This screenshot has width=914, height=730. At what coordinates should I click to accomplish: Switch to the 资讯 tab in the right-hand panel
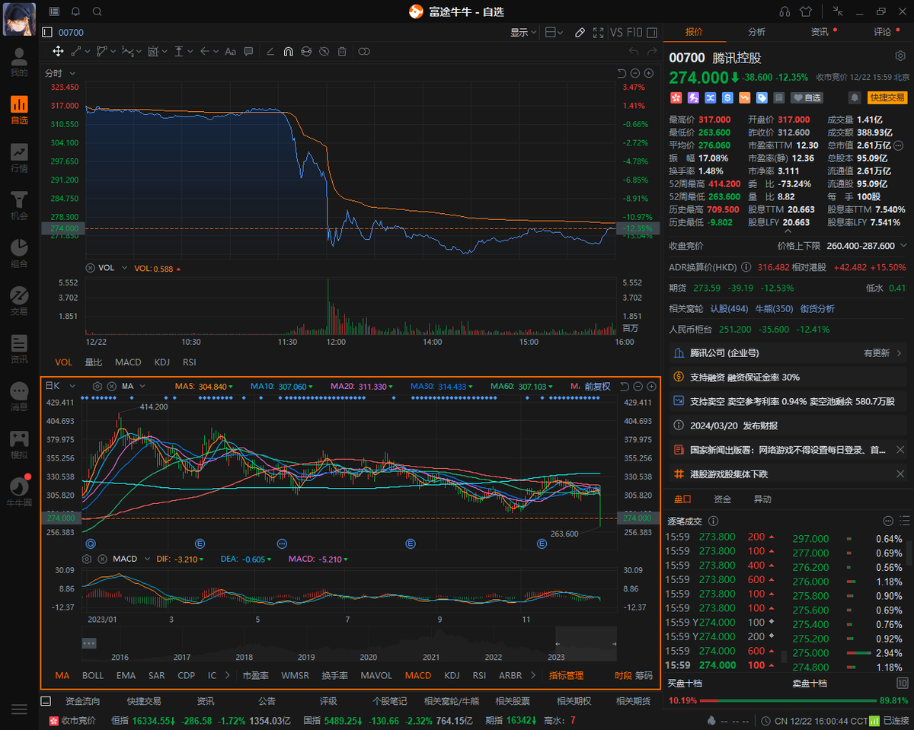click(x=820, y=32)
